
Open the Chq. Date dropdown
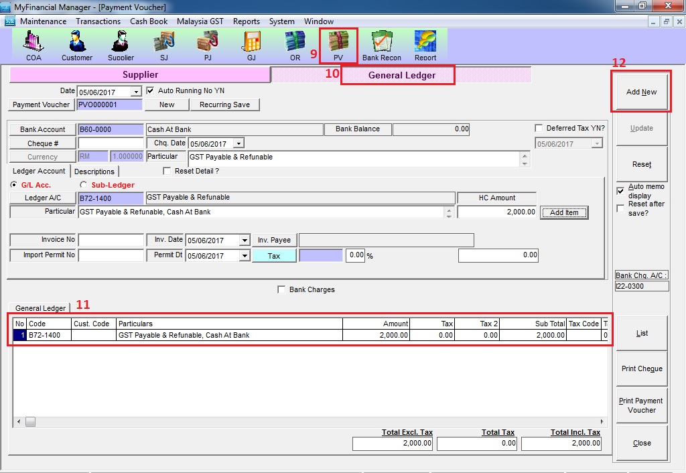[239, 143]
